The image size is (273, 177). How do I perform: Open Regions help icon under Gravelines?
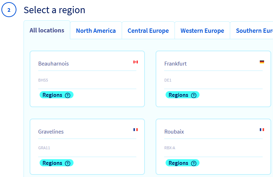(x=67, y=163)
